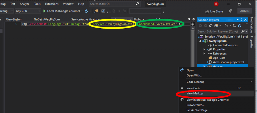Open the Test menu

[13, 4]
